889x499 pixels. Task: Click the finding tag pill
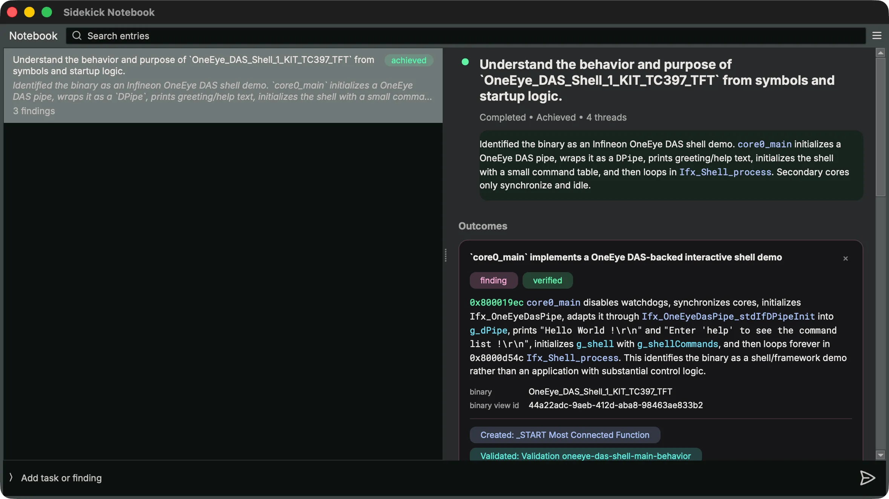(494, 280)
